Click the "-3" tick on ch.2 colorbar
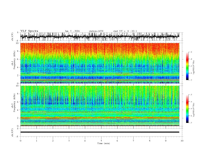 pyautogui.click(x=191, y=95)
